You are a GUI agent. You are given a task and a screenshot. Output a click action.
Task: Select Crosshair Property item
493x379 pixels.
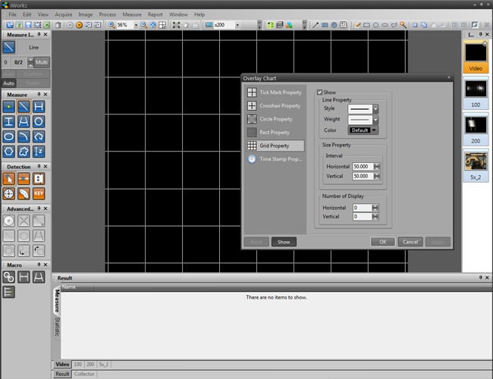pos(275,105)
